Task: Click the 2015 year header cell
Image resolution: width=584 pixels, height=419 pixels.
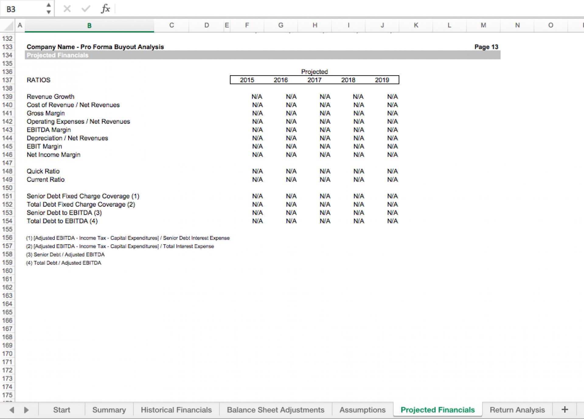Action: tap(247, 80)
